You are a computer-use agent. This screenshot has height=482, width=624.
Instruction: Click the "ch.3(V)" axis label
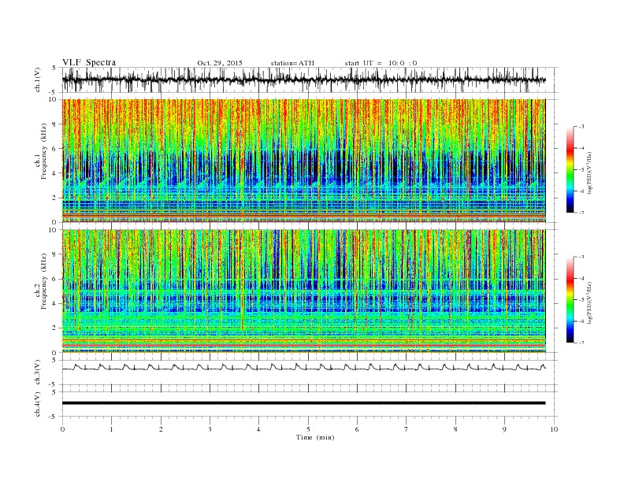point(38,373)
